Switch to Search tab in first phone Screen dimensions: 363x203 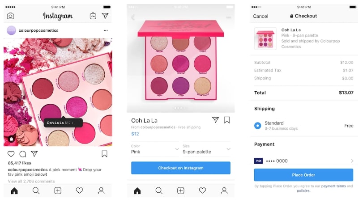tap(36, 190)
